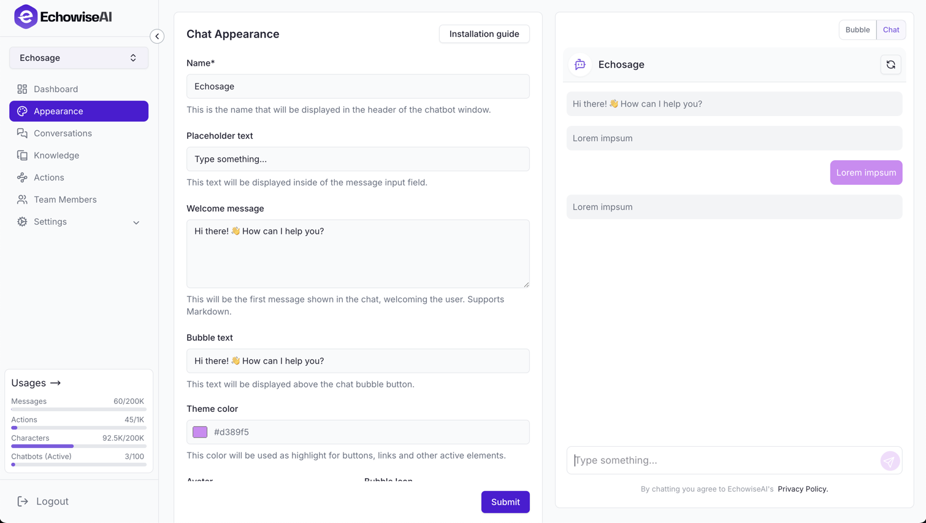
Task: Select the Chat preview tab
Action: pos(891,29)
